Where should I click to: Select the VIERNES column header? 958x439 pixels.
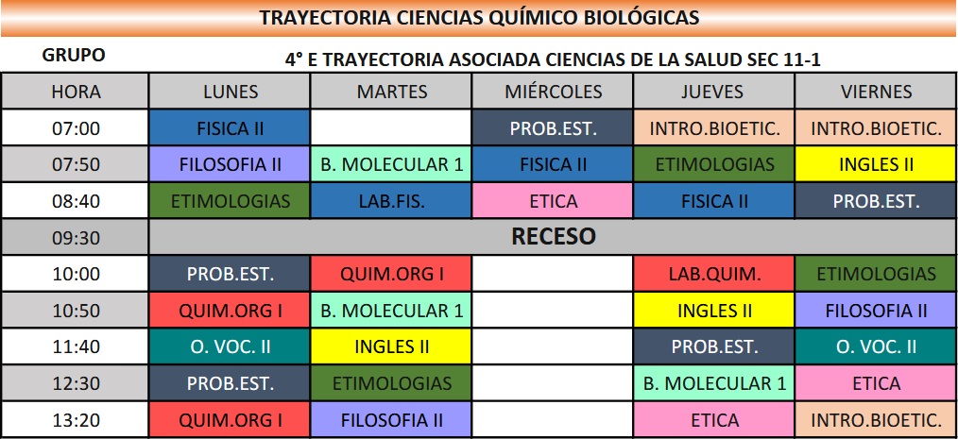pyautogui.click(x=876, y=92)
